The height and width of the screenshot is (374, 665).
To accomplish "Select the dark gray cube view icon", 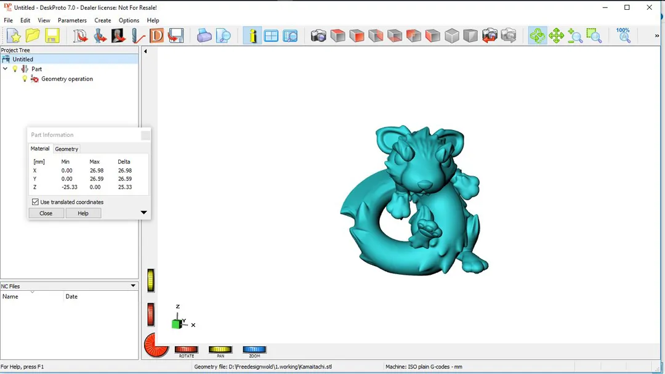I will pyautogui.click(x=470, y=36).
